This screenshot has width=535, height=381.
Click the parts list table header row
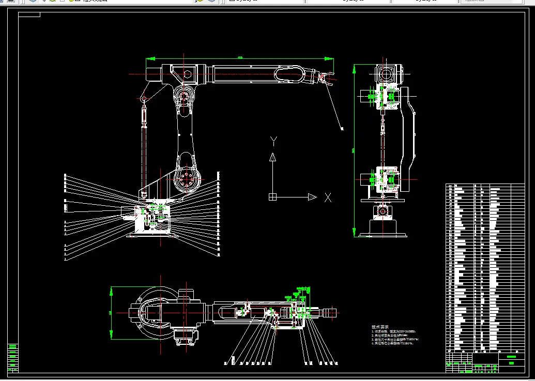click(485, 350)
